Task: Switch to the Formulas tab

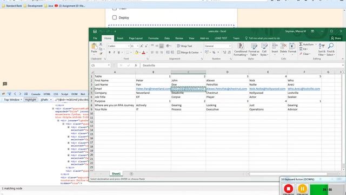Action: click(154, 38)
